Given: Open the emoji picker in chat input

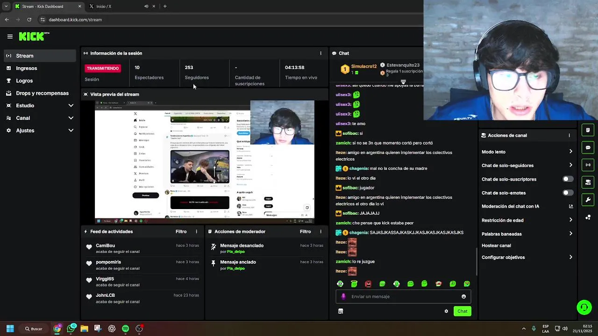Looking at the screenshot, I should [463, 296].
